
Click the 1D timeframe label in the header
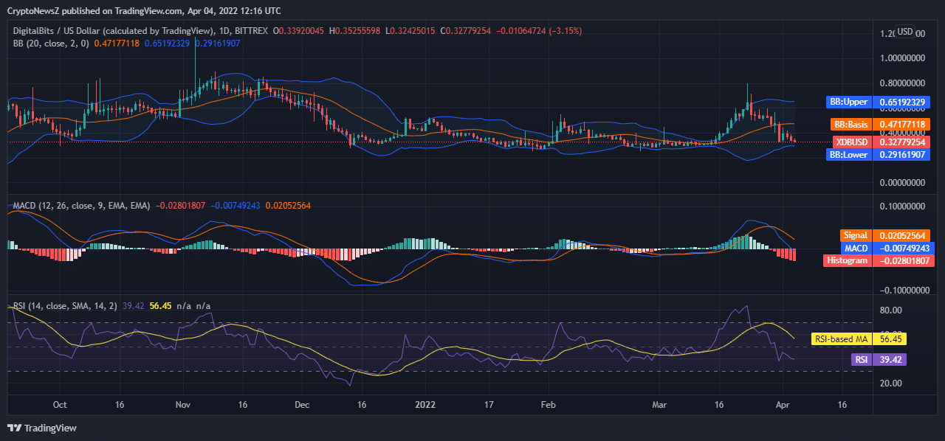223,31
